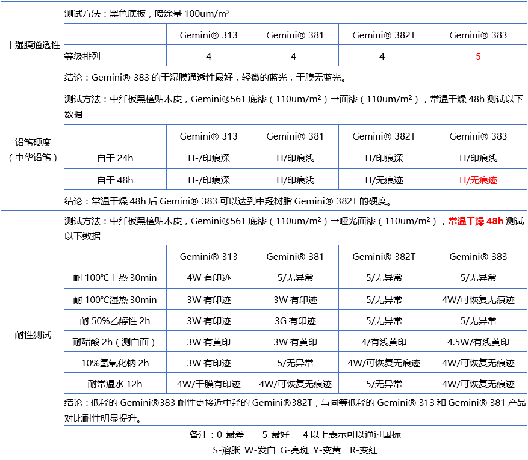This screenshot has width=528, height=460.
Task: Select 3W 有印迹 under Gemini 381 in 湿热 row
Action: (296, 299)
